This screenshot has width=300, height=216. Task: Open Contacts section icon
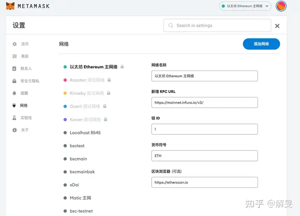click(x=14, y=68)
